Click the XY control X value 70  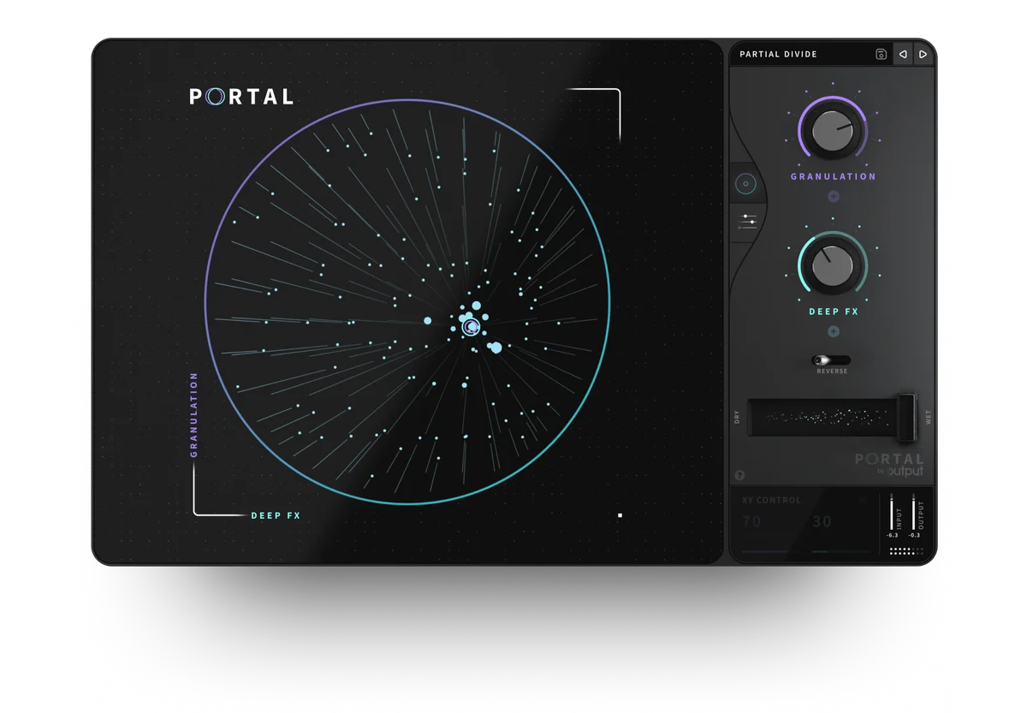tap(751, 521)
